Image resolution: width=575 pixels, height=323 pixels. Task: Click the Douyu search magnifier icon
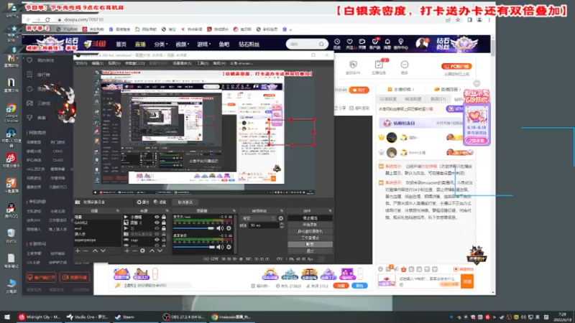click(x=321, y=45)
